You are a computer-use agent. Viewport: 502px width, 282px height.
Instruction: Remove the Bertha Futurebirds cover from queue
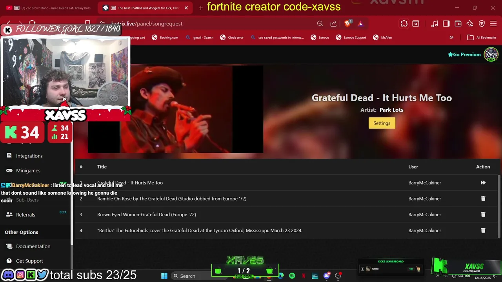(x=483, y=230)
